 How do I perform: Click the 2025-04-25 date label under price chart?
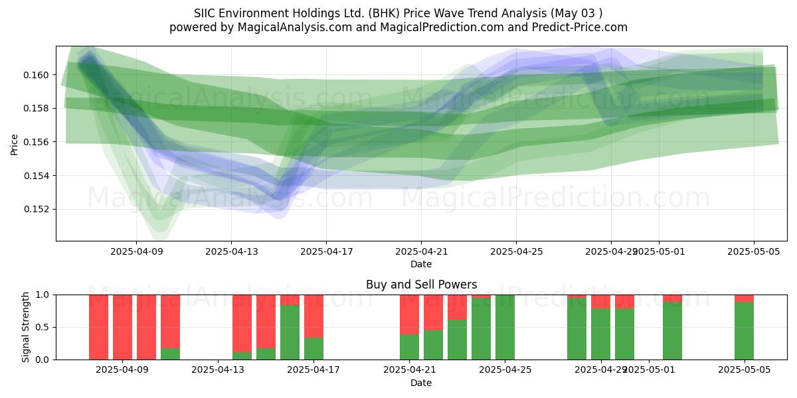click(516, 252)
